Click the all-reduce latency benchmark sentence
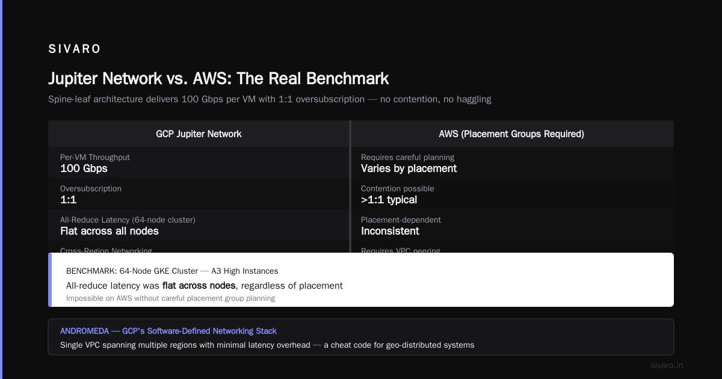 pos(205,286)
